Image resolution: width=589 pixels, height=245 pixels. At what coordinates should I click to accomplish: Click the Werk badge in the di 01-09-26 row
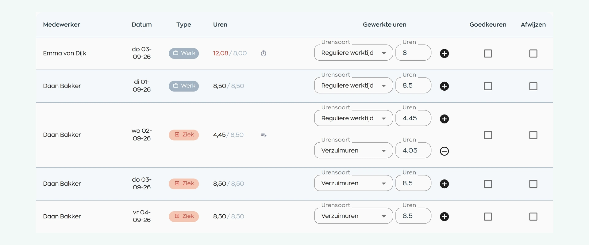coord(184,86)
